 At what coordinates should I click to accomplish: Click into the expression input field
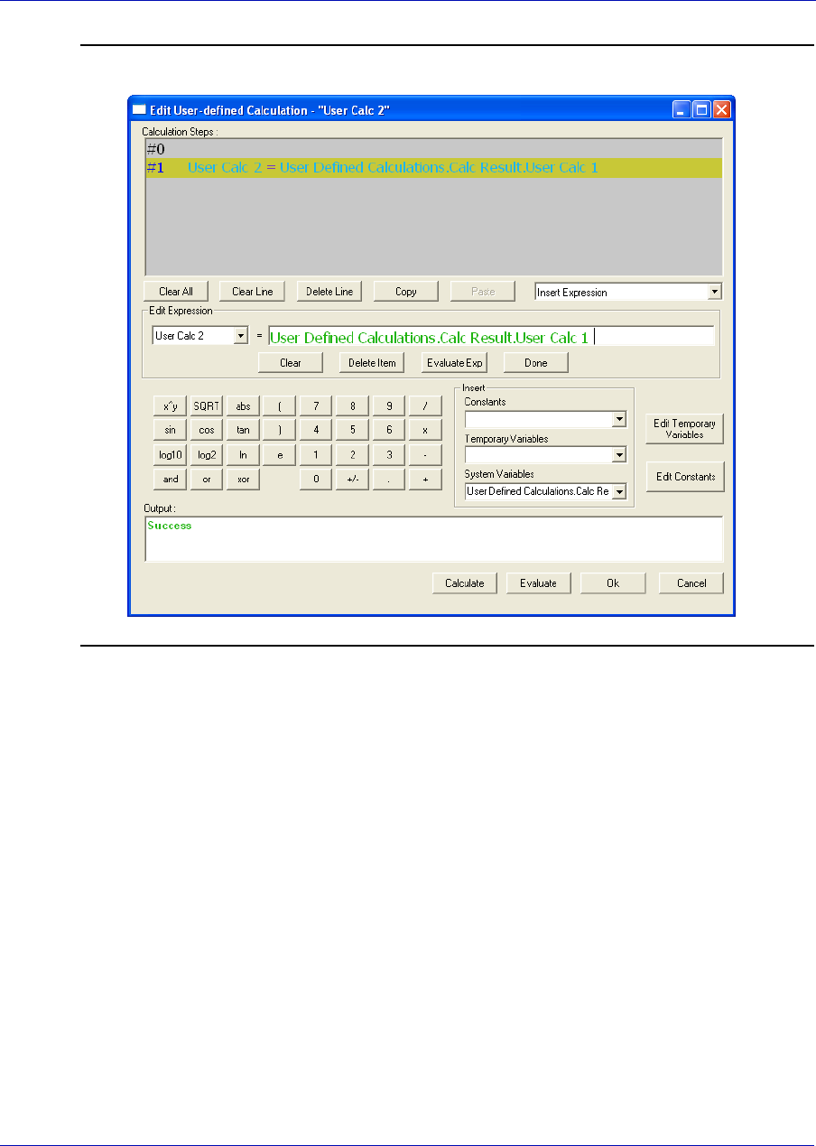pos(491,337)
